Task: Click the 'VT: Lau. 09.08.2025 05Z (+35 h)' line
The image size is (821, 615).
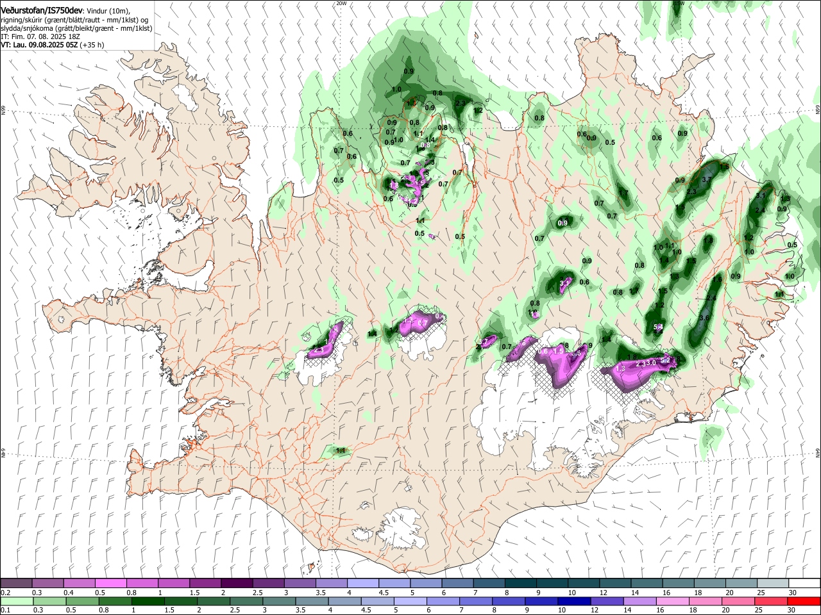Action: pyautogui.click(x=52, y=45)
